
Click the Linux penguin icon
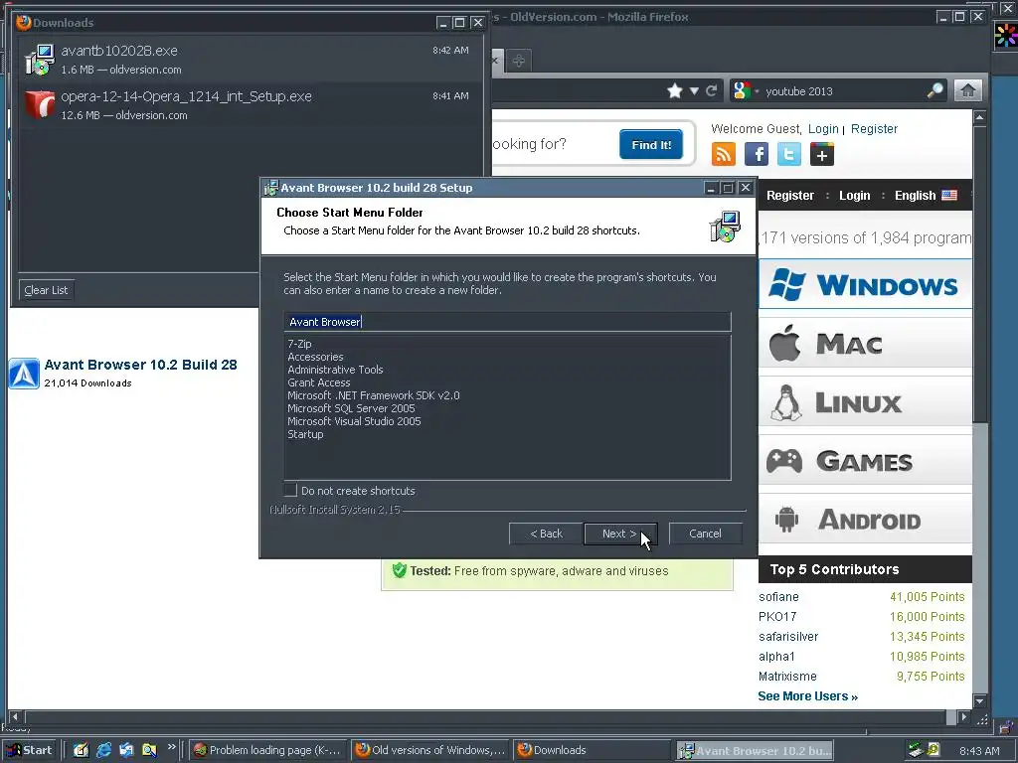click(x=786, y=402)
